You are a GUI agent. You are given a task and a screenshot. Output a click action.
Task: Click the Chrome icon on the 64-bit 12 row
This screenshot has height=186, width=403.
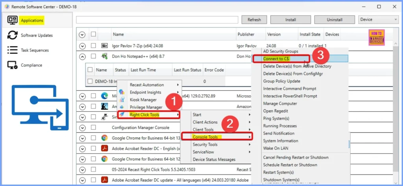pos(104,159)
